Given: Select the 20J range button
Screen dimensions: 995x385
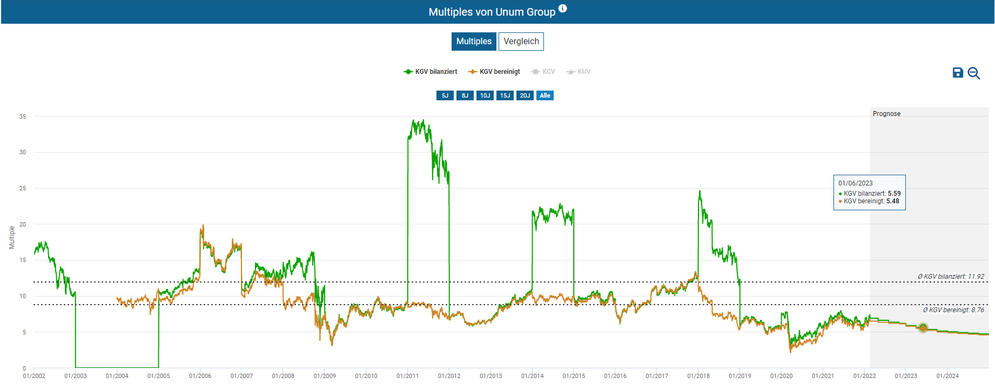Looking at the screenshot, I should click(x=525, y=95).
